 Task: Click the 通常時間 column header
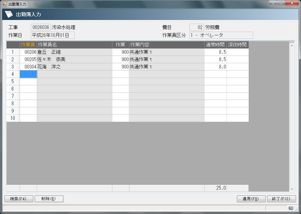click(x=215, y=45)
